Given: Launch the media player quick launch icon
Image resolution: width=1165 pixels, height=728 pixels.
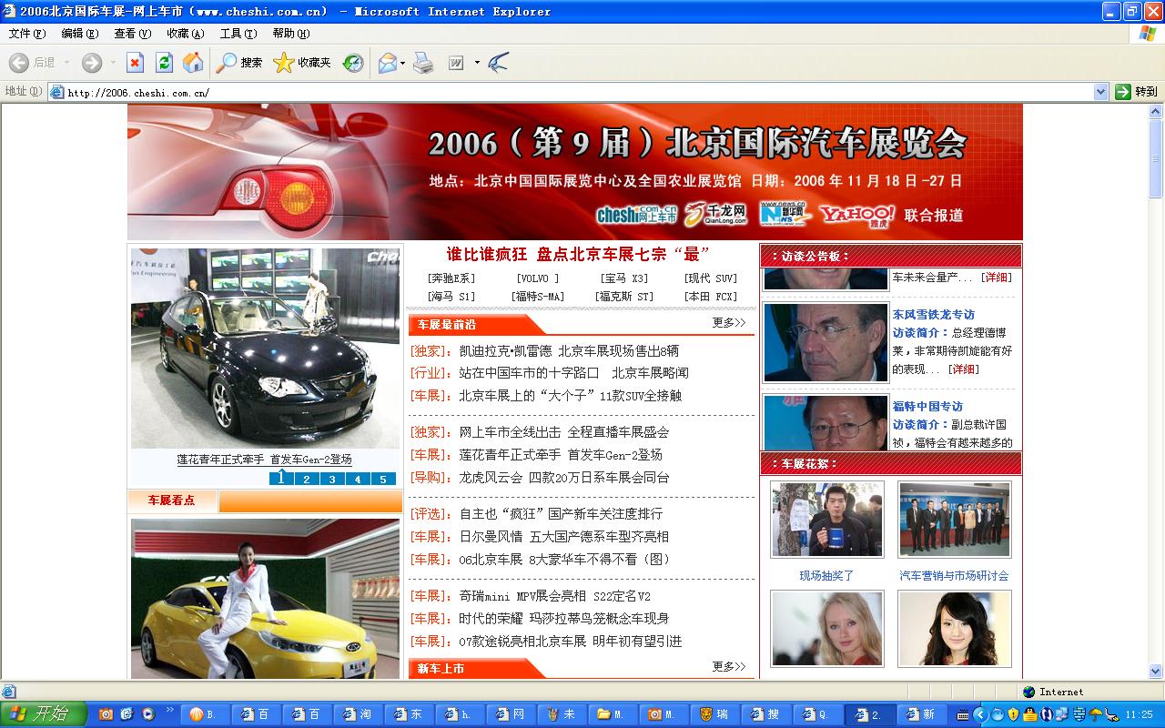Looking at the screenshot, I should 147,714.
